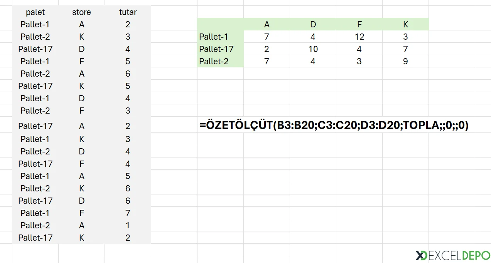
Task: Select the pivot cell showing value 10
Action: [313, 49]
